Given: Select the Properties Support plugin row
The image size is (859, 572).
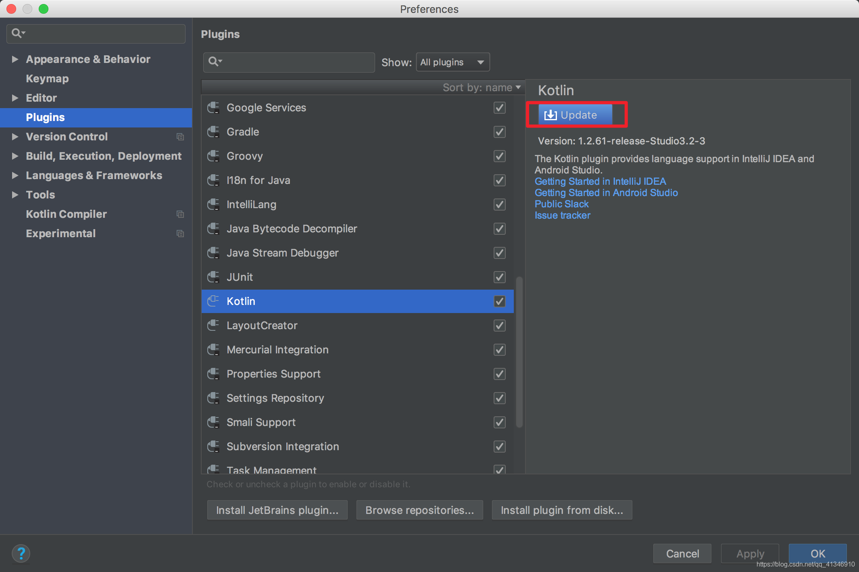Looking at the screenshot, I should click(358, 374).
